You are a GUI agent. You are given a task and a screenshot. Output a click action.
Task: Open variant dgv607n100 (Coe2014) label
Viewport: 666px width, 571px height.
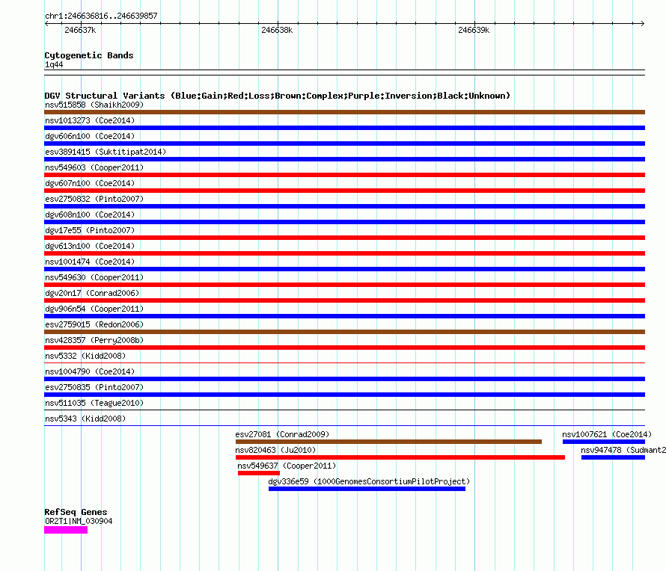click(90, 183)
